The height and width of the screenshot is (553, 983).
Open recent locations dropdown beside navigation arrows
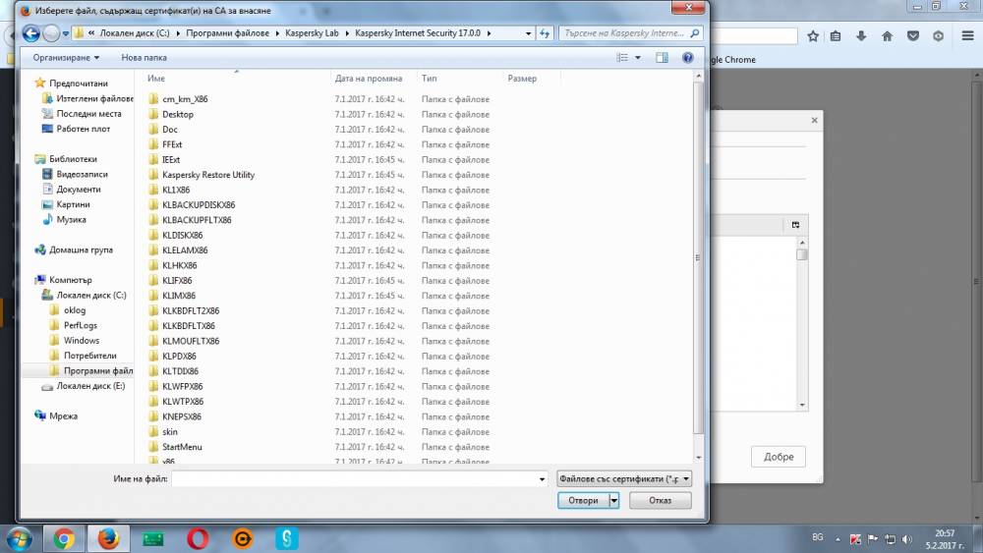coord(65,33)
